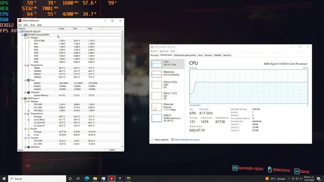Image resolution: width=324 pixels, height=182 pixels.
Task: Click the Seleccionar game prompt
Action: click(x=279, y=170)
